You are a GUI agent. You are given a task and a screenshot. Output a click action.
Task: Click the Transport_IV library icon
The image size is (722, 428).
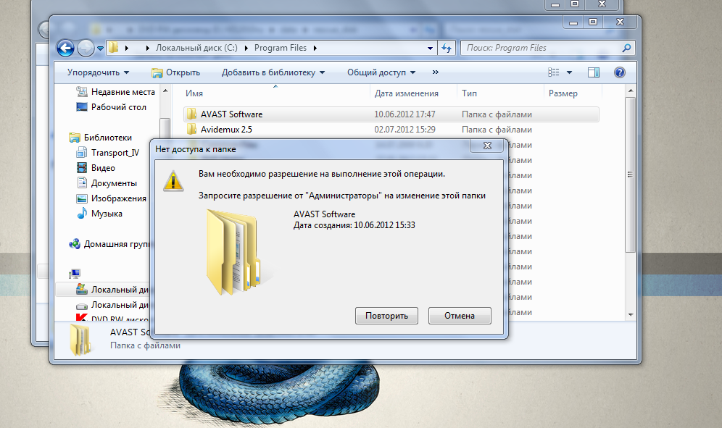81,152
